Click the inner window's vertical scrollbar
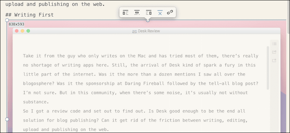 268,68
